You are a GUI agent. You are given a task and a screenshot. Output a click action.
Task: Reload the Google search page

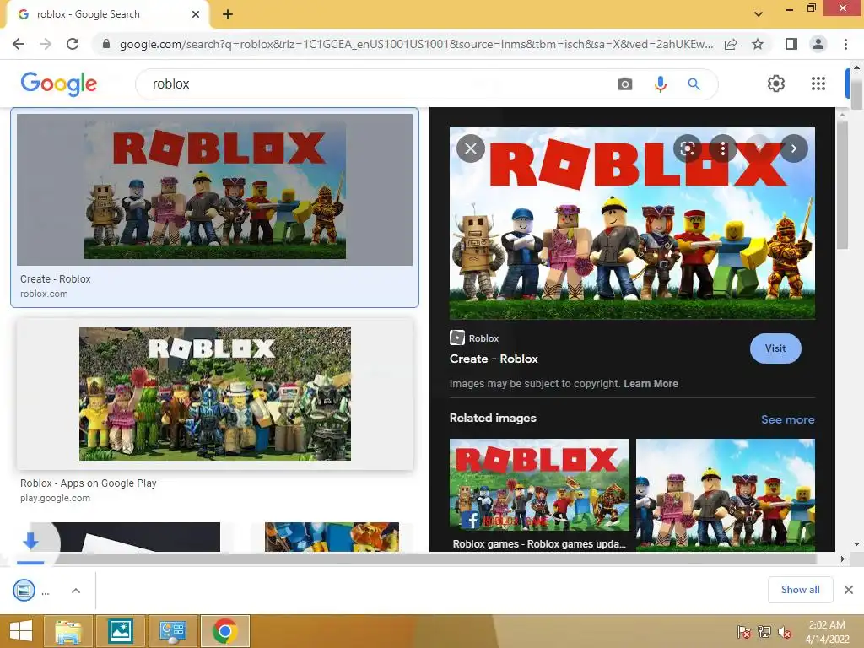point(73,44)
